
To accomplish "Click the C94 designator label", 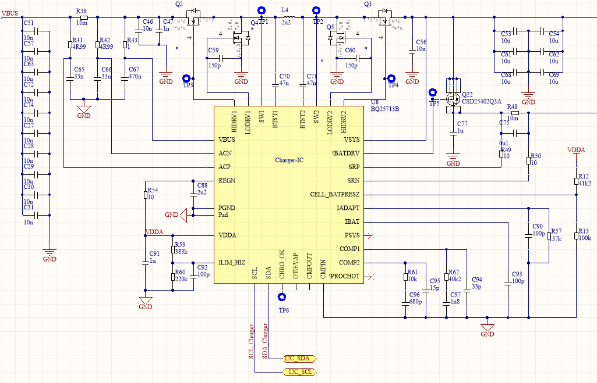I will (x=477, y=280).
